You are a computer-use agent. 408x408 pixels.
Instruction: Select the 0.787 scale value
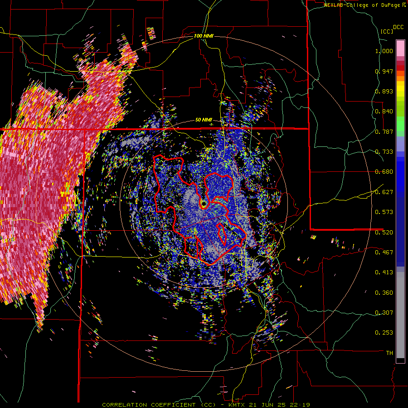[x=384, y=131]
